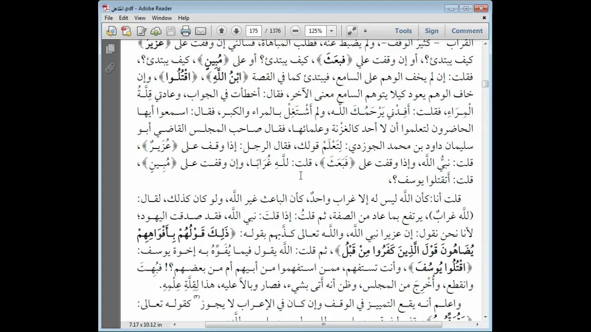
Task: Close the Adobe Reader window
Action: tap(481, 8)
